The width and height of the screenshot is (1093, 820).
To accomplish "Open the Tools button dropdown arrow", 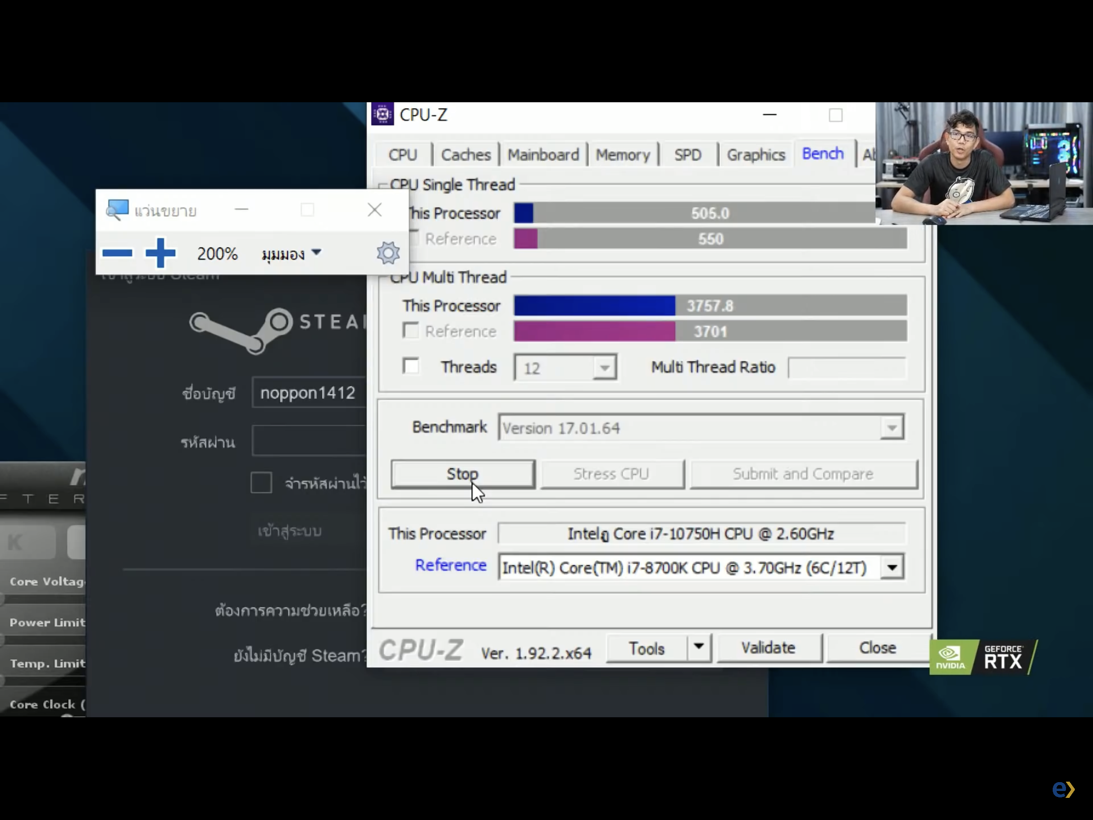I will click(x=699, y=647).
